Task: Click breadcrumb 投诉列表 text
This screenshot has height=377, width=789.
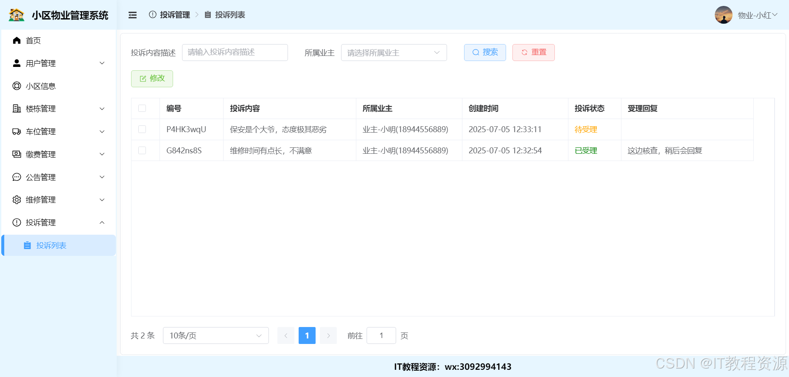Action: (x=230, y=15)
